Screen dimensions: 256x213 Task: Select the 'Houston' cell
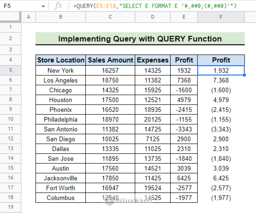[61, 100]
